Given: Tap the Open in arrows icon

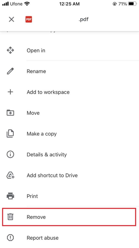Looking at the screenshot, I should 10,50.
